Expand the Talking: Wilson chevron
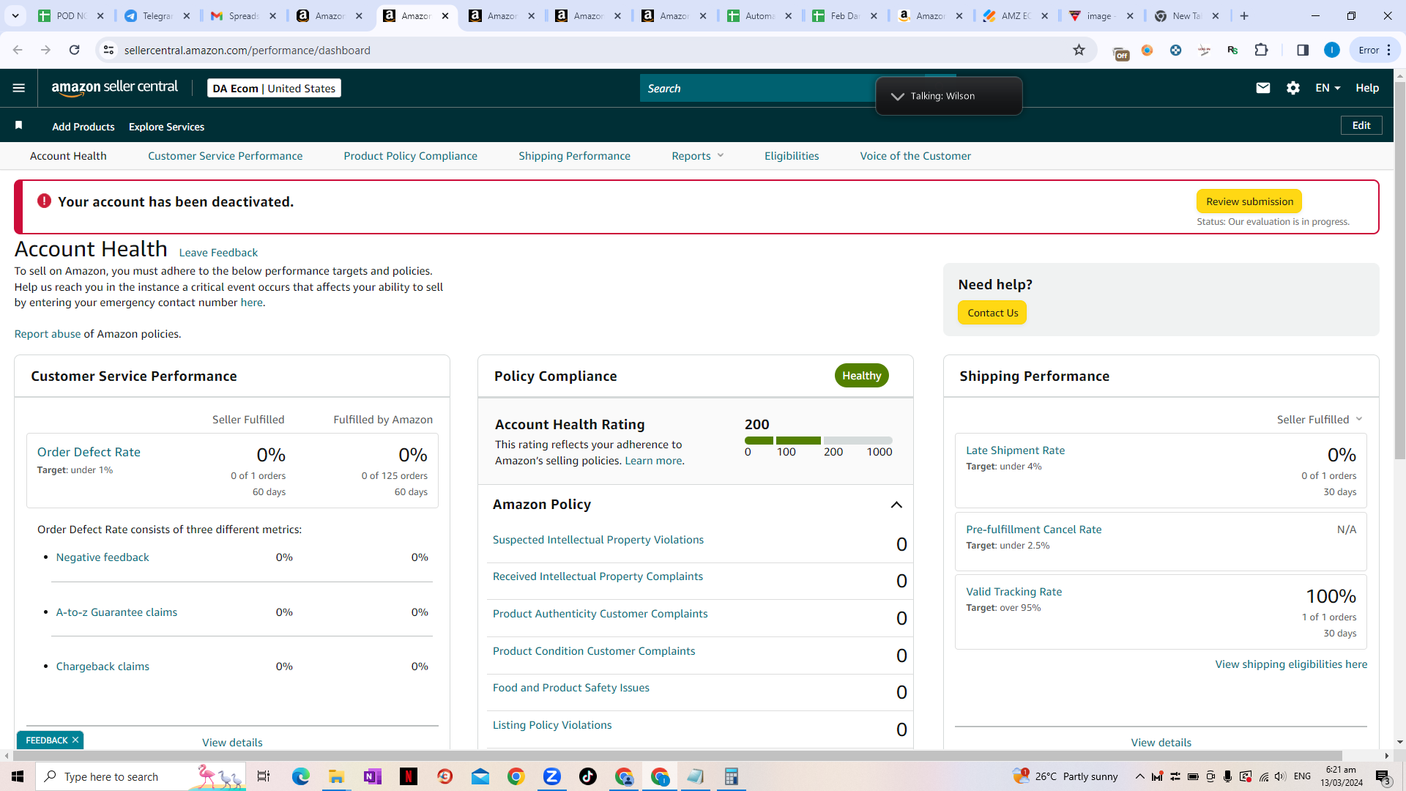This screenshot has width=1406, height=791. pyautogui.click(x=897, y=96)
